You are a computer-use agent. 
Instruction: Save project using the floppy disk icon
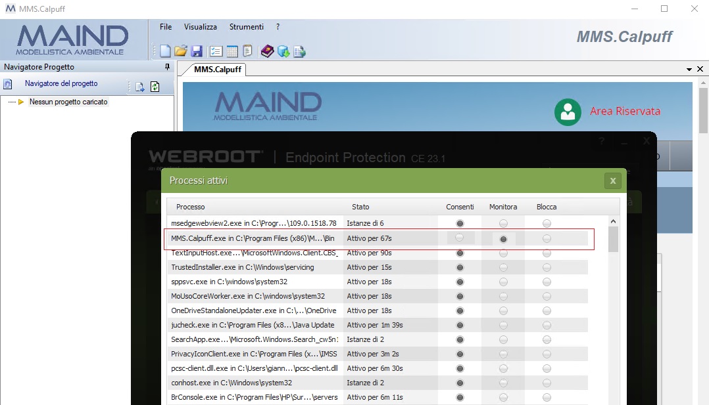[196, 51]
